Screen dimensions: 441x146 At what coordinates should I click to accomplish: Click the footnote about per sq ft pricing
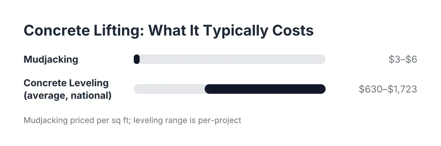[x=132, y=120]
